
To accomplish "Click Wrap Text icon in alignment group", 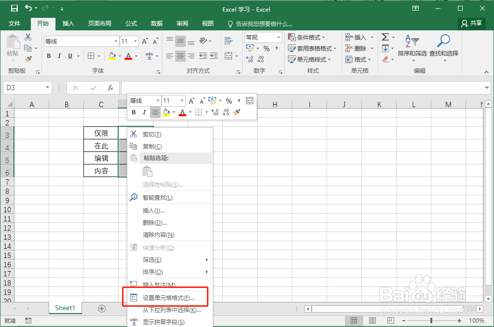I will [x=228, y=41].
